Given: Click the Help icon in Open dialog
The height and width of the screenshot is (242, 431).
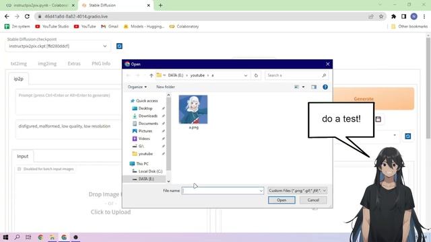Looking at the screenshot, I should coord(325,87).
